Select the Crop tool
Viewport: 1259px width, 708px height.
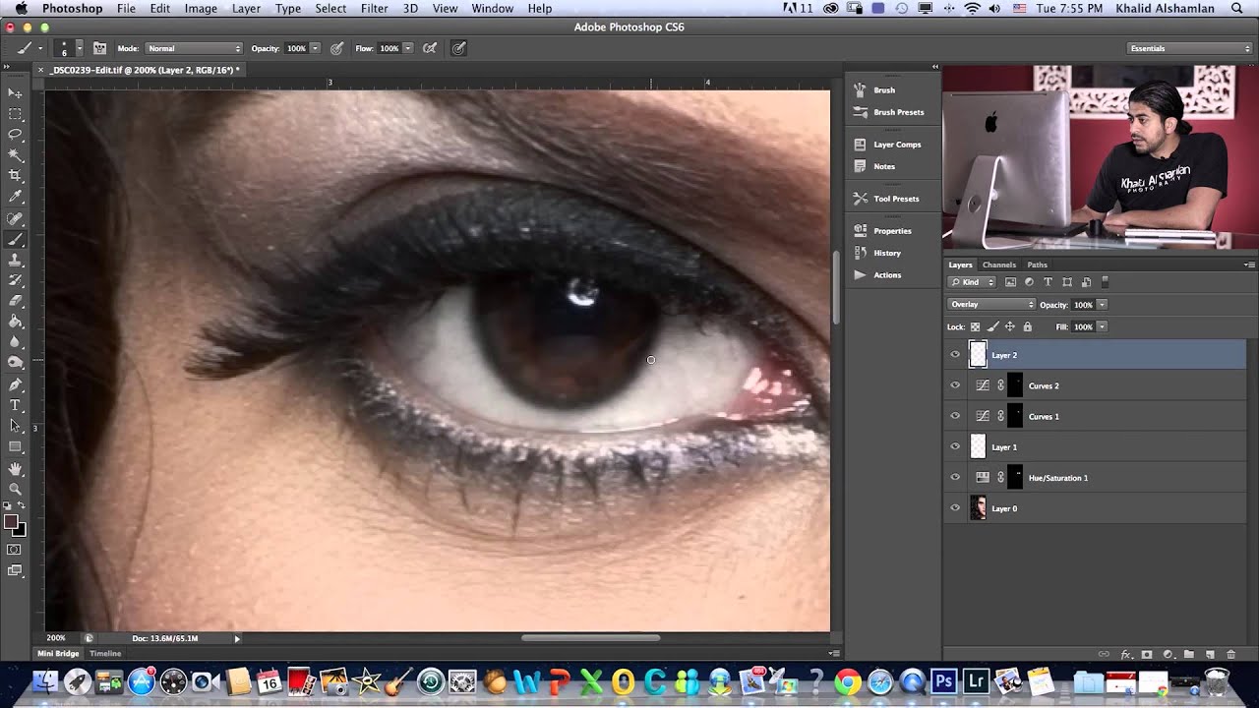click(x=15, y=175)
